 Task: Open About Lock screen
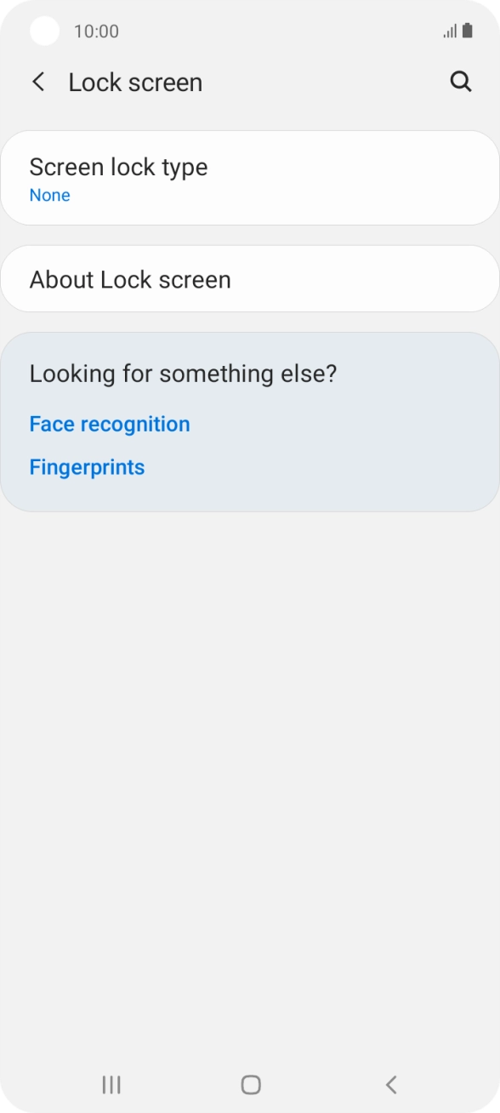(x=250, y=279)
